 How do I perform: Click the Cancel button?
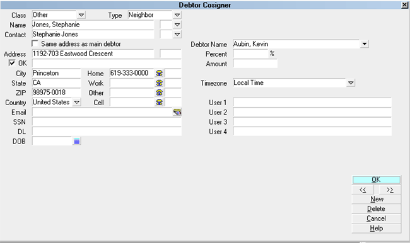tap(377, 218)
